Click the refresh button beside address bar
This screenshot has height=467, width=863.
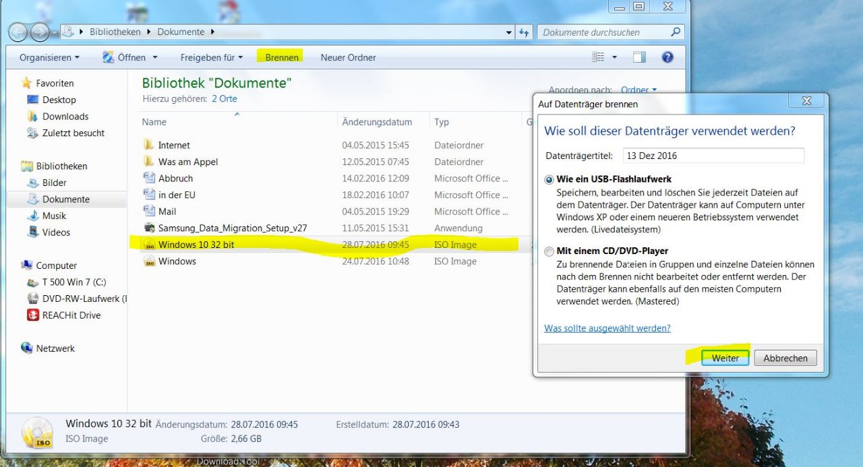(x=525, y=32)
